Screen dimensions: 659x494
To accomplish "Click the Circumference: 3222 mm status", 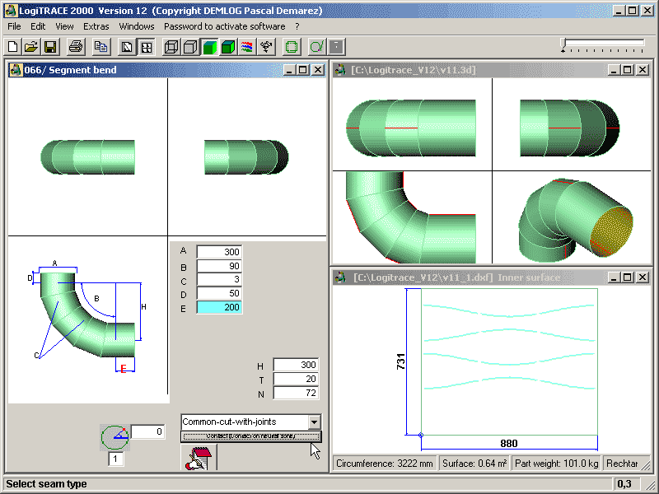I will coord(385,464).
